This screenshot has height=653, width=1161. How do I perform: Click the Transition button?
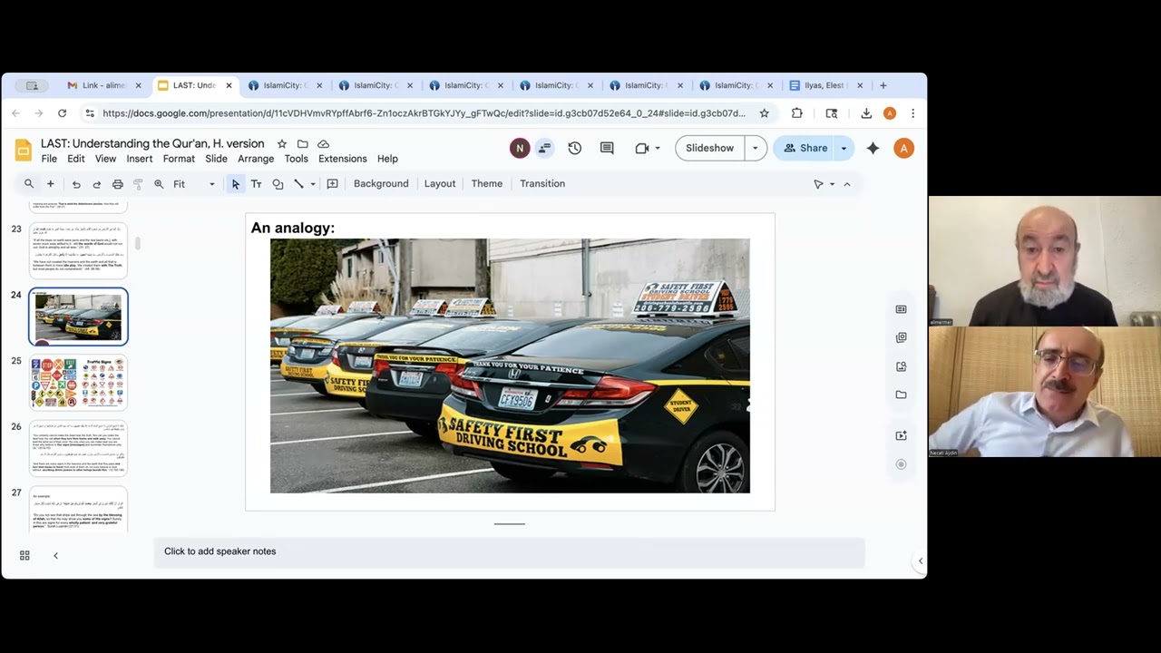pos(542,184)
